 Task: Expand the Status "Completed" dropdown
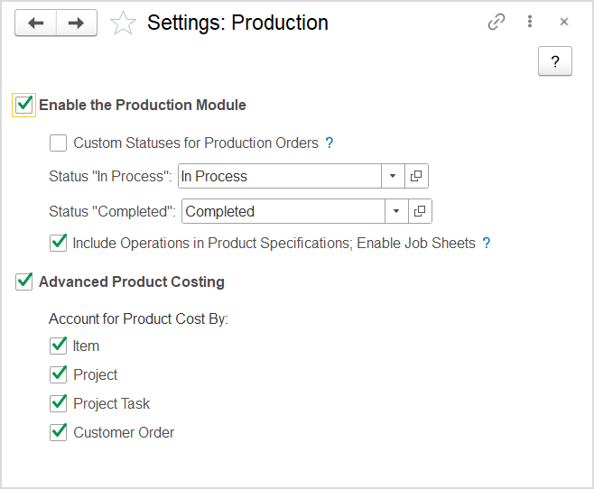[x=396, y=211]
